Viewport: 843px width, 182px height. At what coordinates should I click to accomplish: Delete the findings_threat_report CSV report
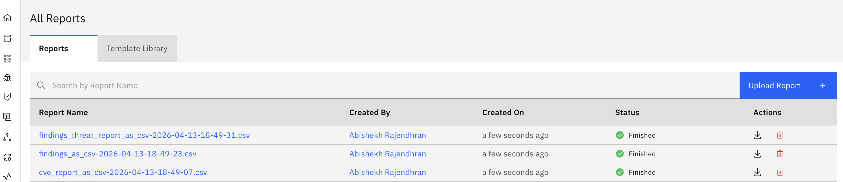780,135
